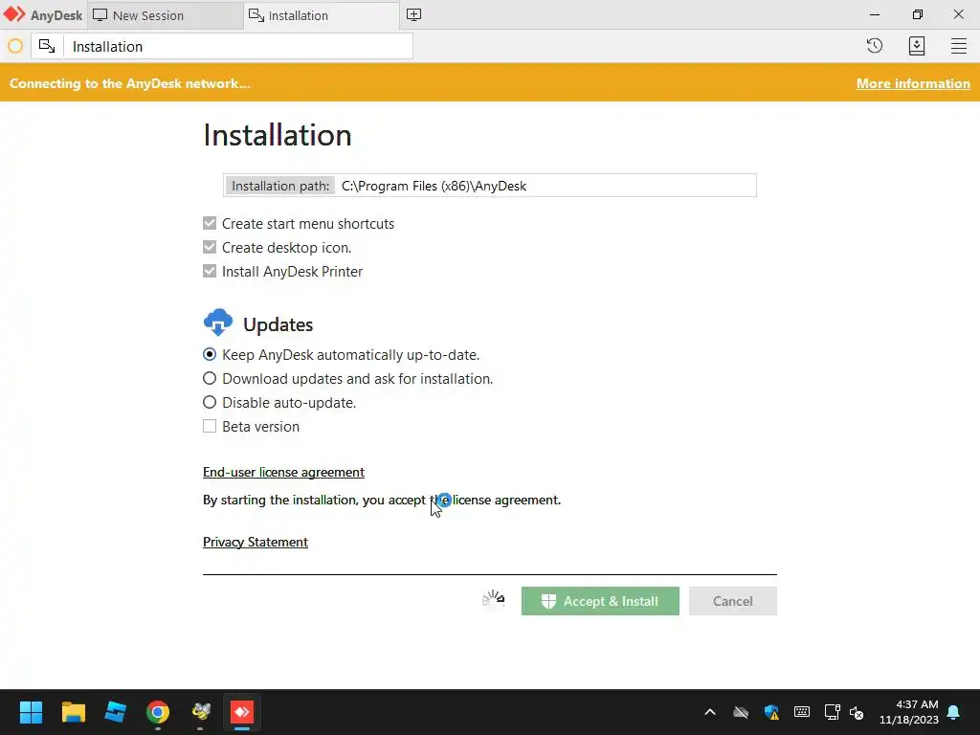Click the AnyDesk taskbar icon
Viewport: 980px width, 735px height.
click(x=242, y=712)
